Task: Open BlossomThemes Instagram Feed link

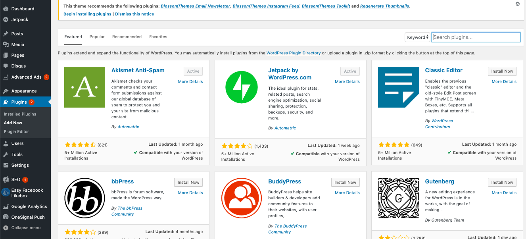Action: [266, 6]
